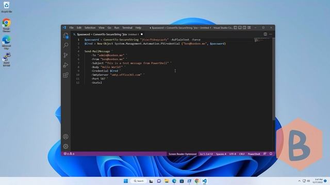The image size is (330, 185).
Task: Open the File menu
Action: pos(72,28)
